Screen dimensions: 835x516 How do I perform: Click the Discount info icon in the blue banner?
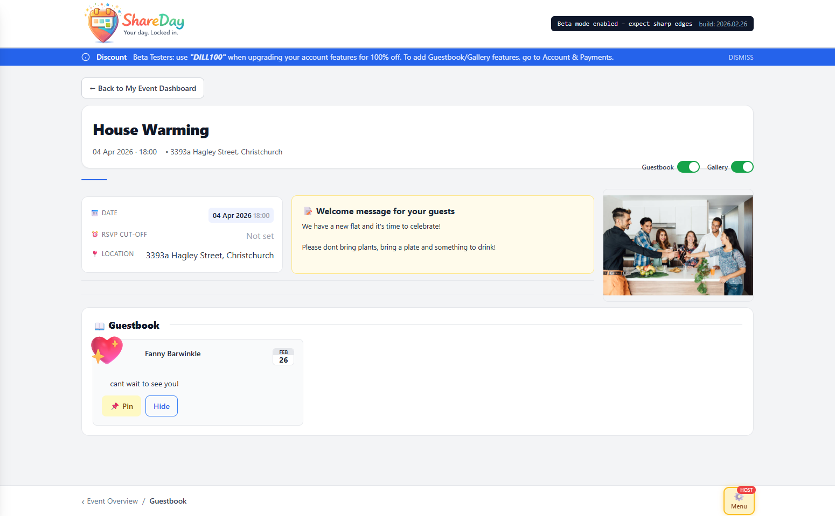tap(86, 57)
